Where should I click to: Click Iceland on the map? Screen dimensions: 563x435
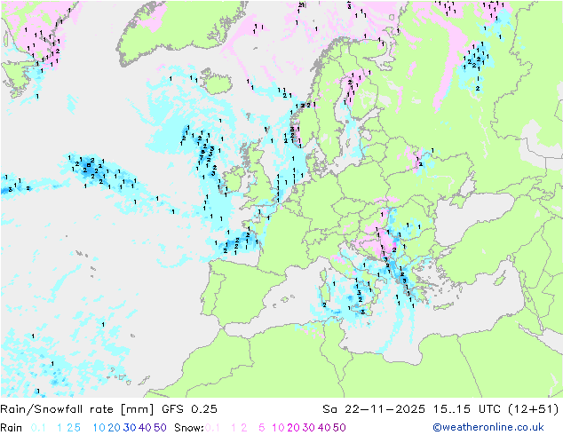coord(217,82)
